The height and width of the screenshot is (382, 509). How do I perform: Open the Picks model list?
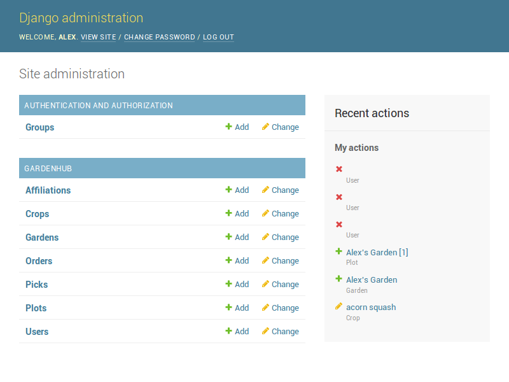(37, 284)
